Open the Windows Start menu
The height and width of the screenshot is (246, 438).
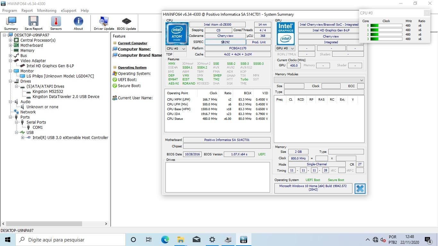click(8, 240)
